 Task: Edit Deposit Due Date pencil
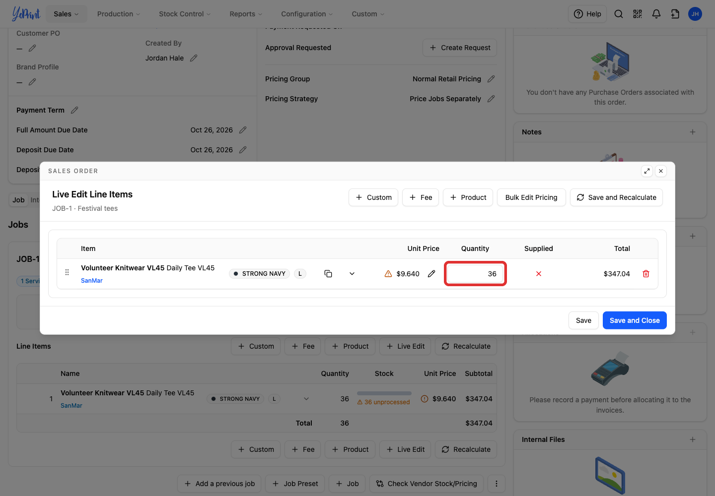tap(243, 150)
